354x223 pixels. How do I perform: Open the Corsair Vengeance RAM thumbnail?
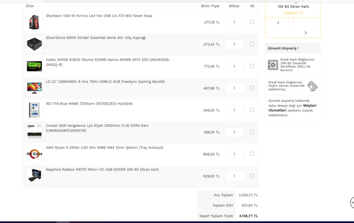34,132
